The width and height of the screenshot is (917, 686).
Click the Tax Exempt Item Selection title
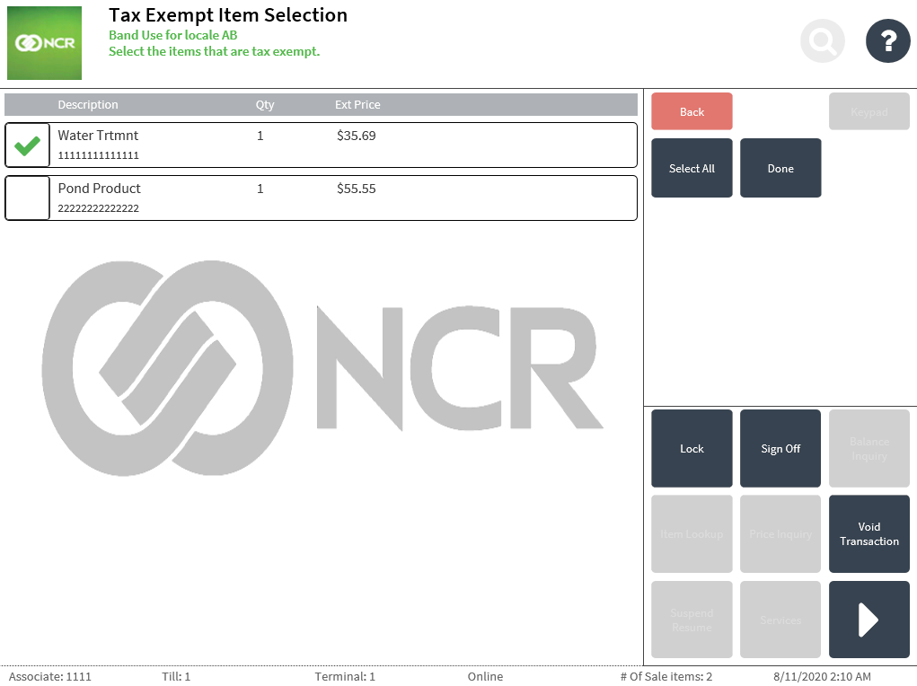(x=228, y=14)
